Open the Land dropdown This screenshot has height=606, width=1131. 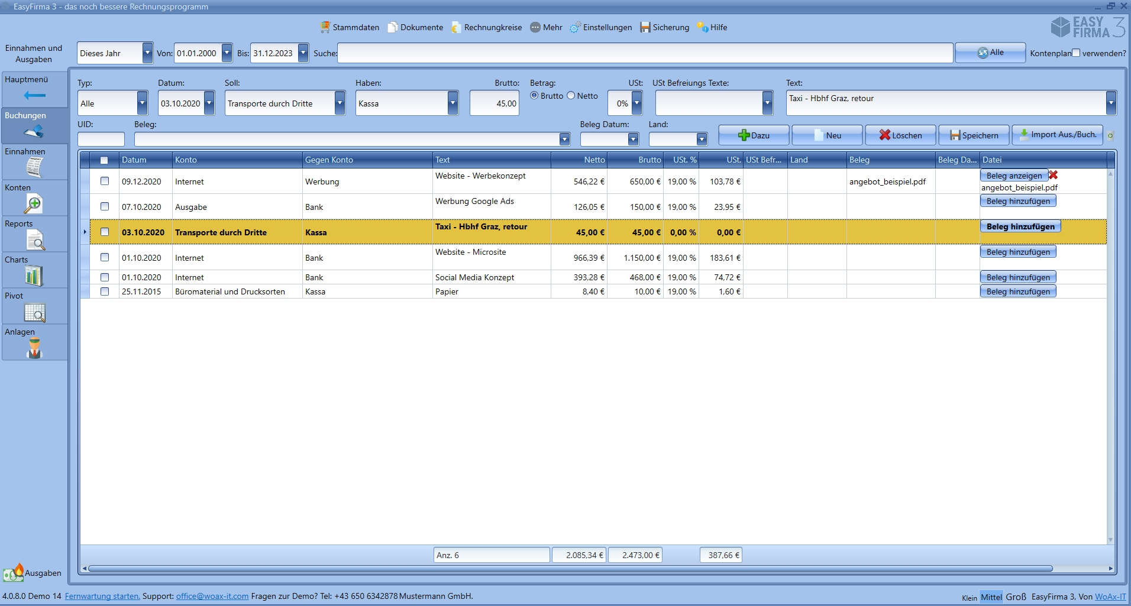pyautogui.click(x=702, y=139)
